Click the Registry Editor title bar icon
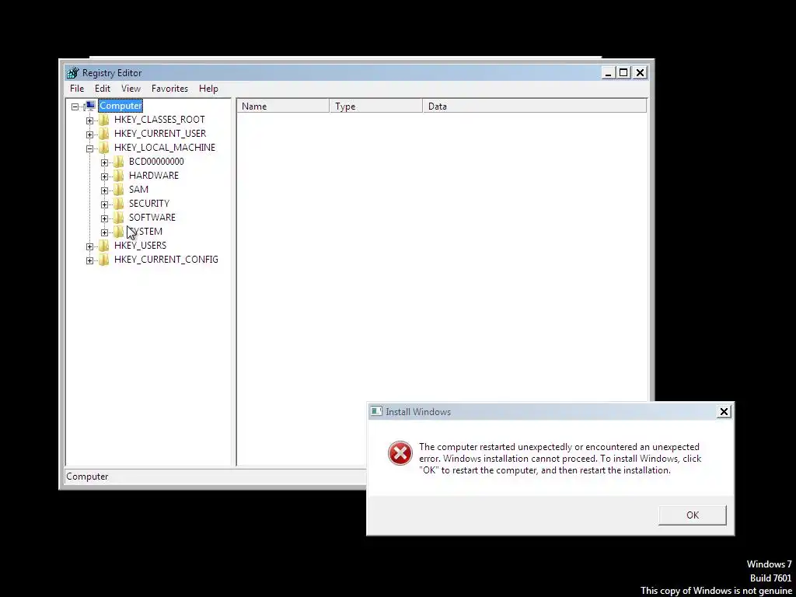Image resolution: width=796 pixels, height=597 pixels. pyautogui.click(x=73, y=73)
